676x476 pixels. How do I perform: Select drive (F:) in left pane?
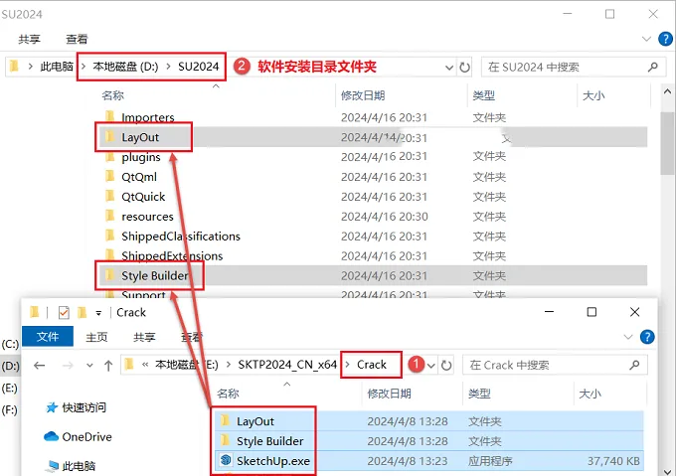(x=10, y=409)
